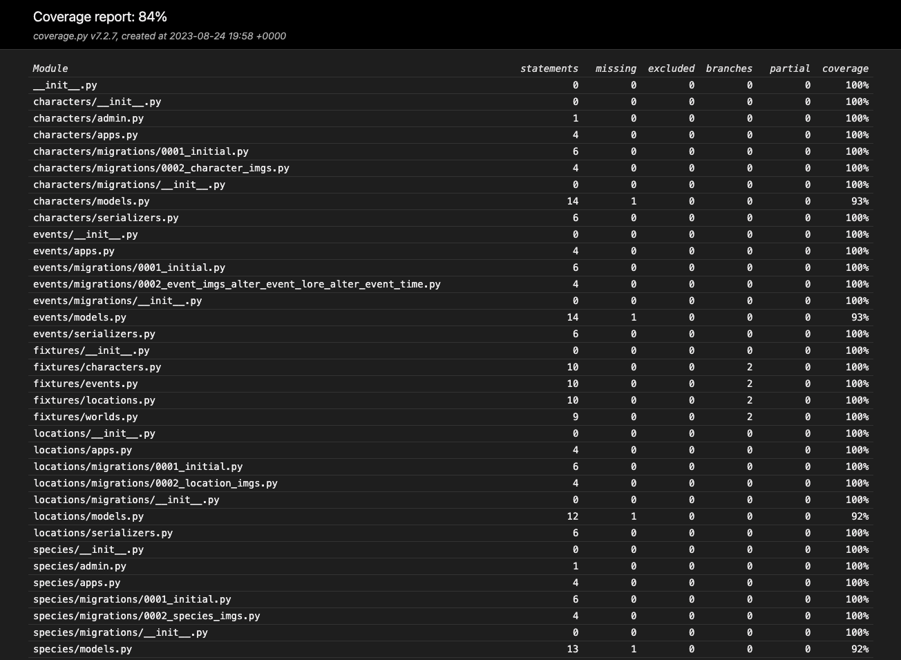Open characters/migrations/0002_character_imgs.py report
This screenshot has width=901, height=660.
pos(161,168)
